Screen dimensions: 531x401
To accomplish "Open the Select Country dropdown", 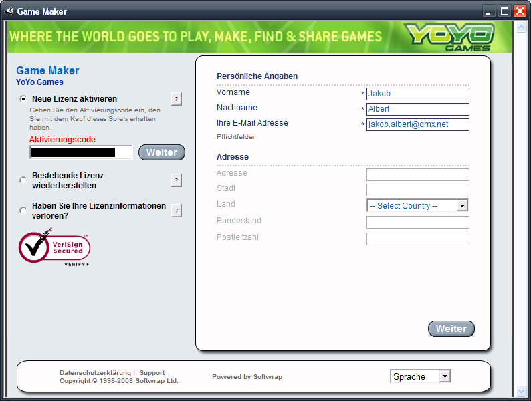I will pos(417,206).
